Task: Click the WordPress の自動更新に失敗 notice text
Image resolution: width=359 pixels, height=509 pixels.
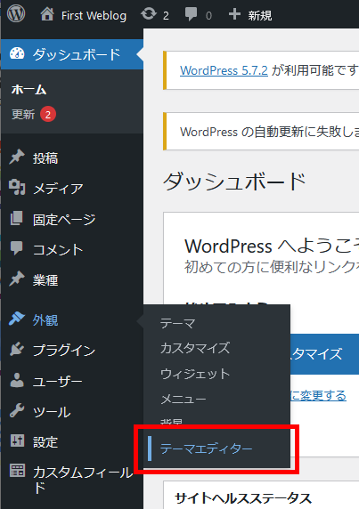Action: point(269,132)
